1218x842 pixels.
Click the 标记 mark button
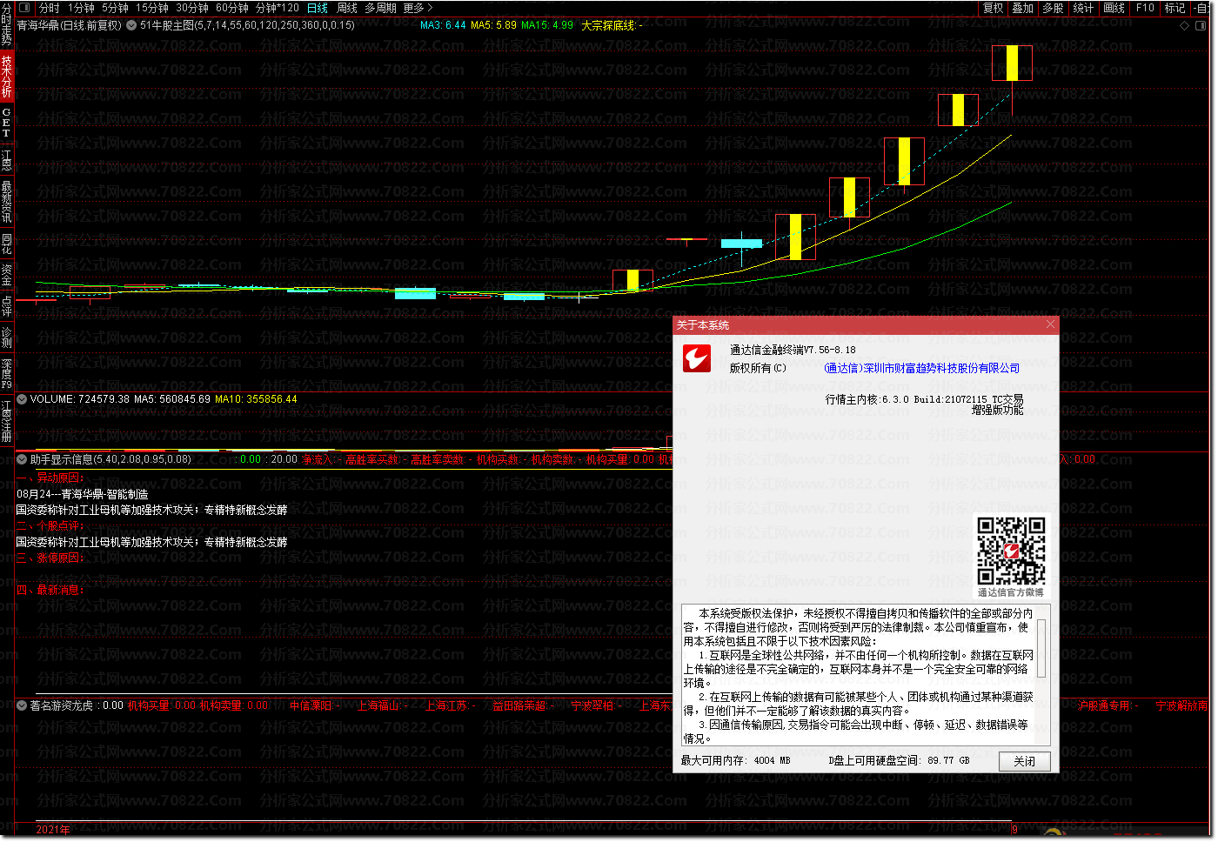[1175, 8]
